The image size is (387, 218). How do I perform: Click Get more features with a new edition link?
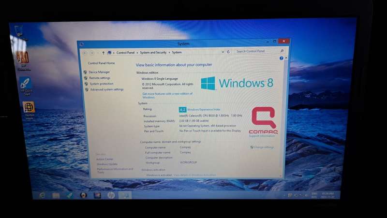167,95
